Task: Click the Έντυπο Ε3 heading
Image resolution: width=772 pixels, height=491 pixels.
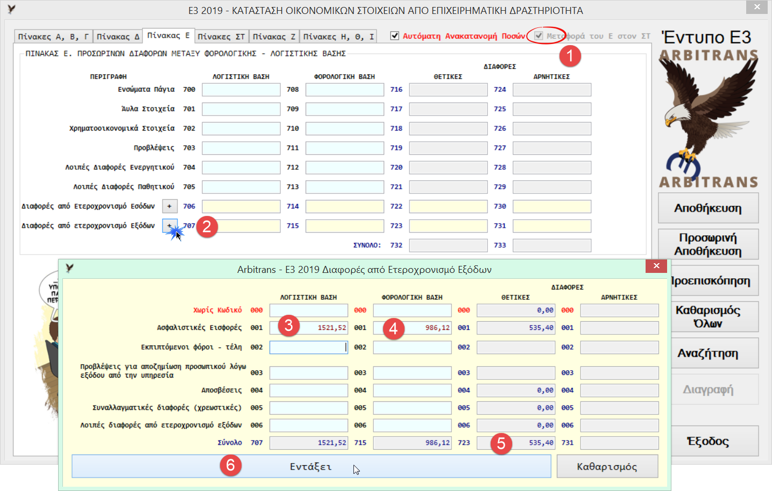Action: 706,37
